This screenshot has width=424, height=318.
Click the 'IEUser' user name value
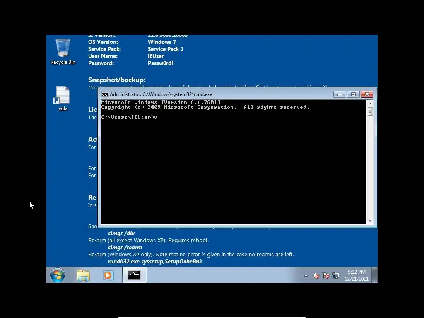point(156,56)
